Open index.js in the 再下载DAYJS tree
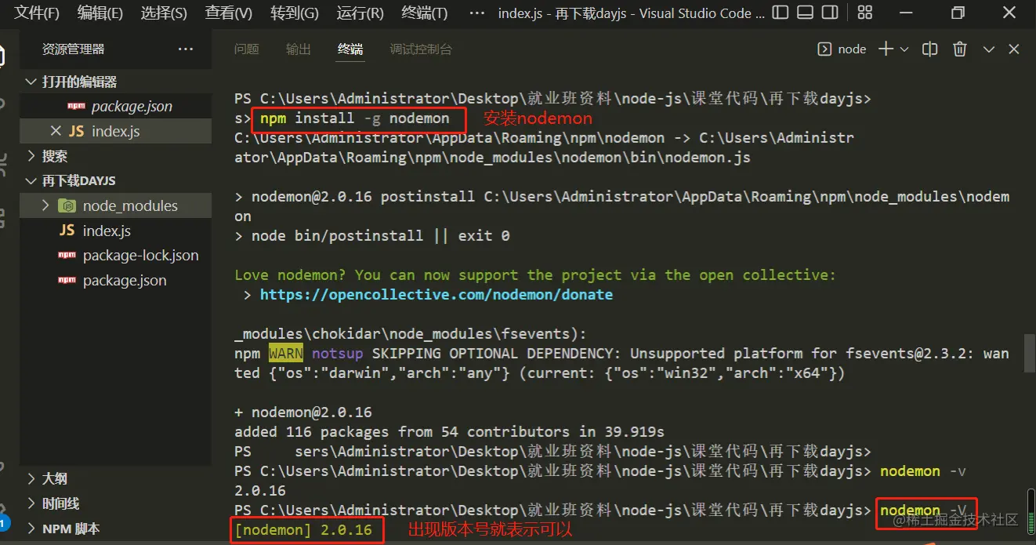This screenshot has width=1036, height=545. click(116, 231)
